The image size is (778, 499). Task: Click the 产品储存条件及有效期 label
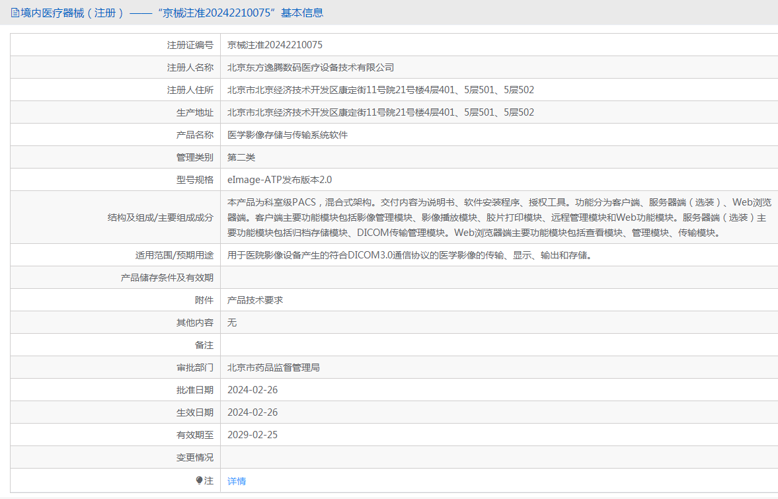pyautogui.click(x=167, y=278)
